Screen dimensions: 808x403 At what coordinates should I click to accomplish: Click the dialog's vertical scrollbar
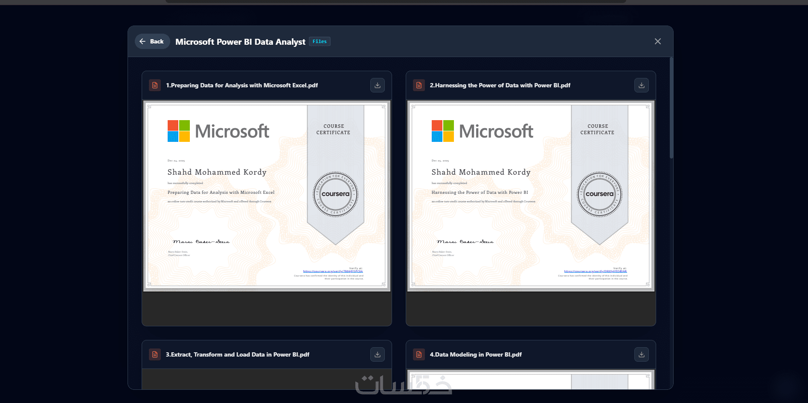click(x=671, y=108)
